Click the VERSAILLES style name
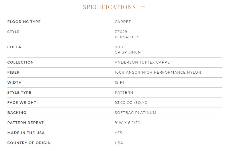This screenshot has height=151, width=229. (x=127, y=37)
